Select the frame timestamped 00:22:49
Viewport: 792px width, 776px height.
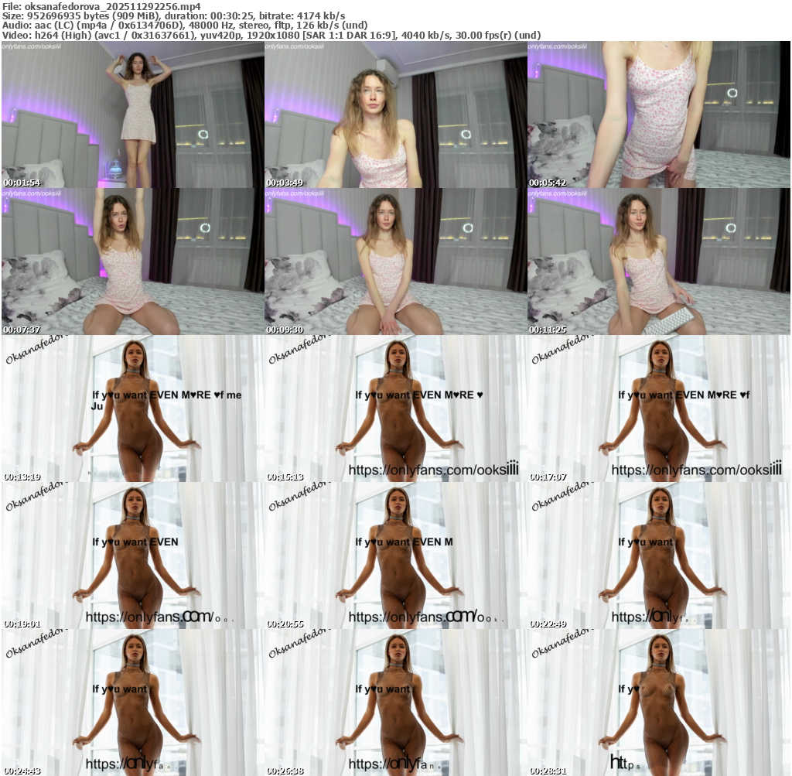658,556
